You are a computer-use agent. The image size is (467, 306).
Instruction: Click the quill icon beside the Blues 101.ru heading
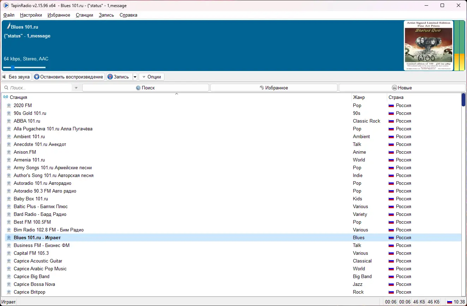pos(8,26)
